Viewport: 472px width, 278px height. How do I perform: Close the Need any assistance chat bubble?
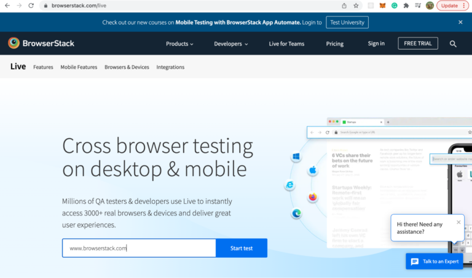458,222
